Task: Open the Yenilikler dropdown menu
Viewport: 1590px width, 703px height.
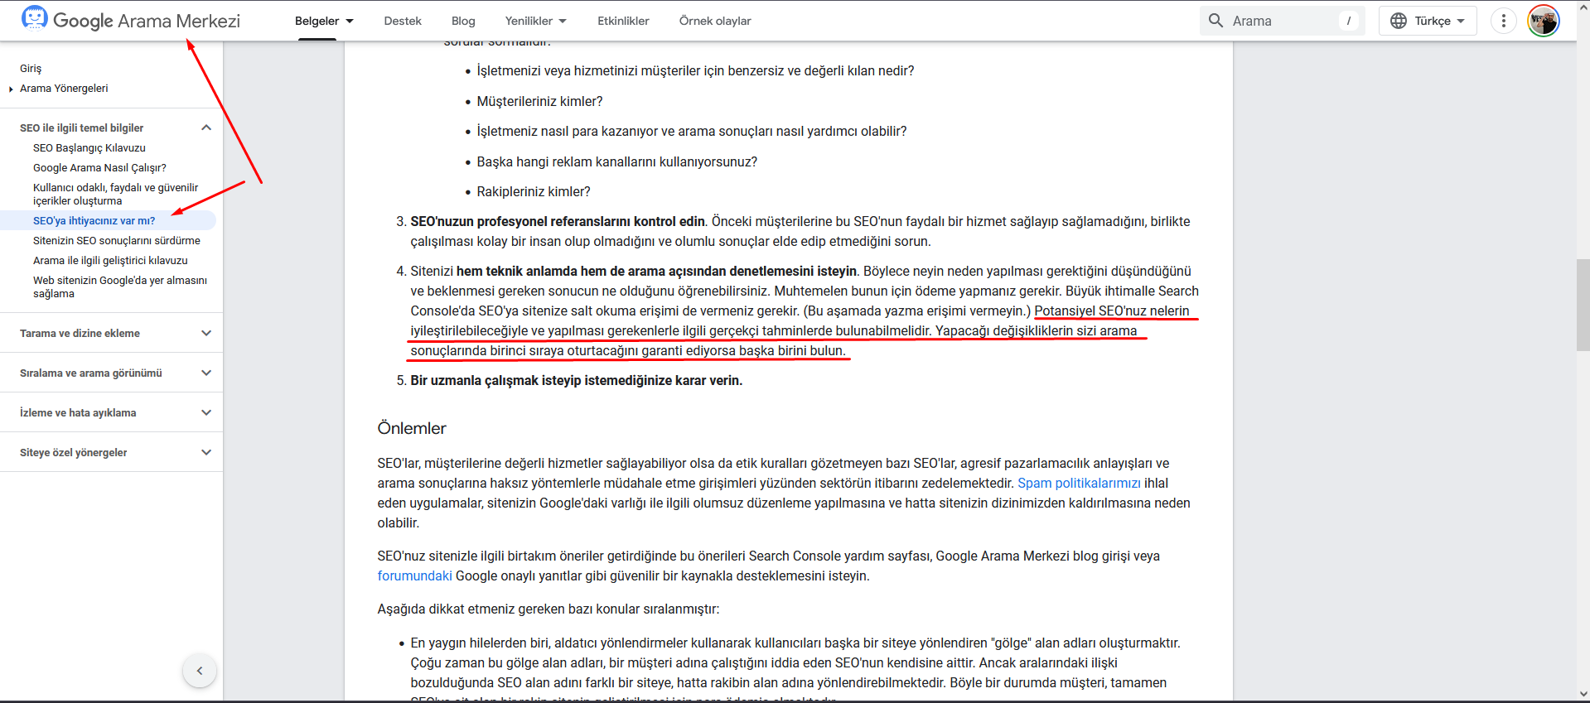Action: click(535, 21)
